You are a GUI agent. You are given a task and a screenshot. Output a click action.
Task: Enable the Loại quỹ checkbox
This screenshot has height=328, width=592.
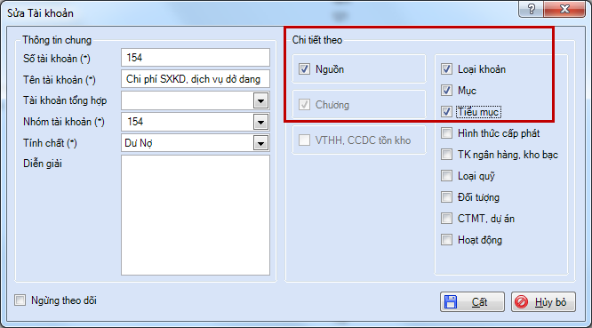point(446,175)
